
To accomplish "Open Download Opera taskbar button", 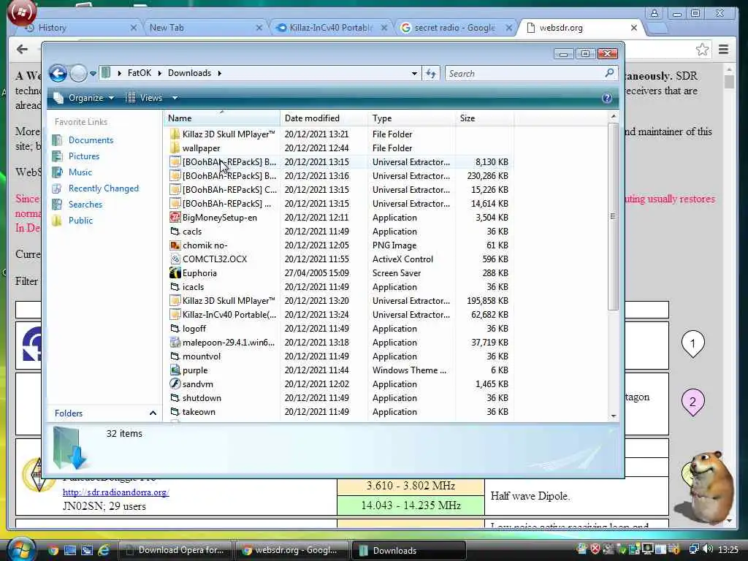I will [175, 550].
